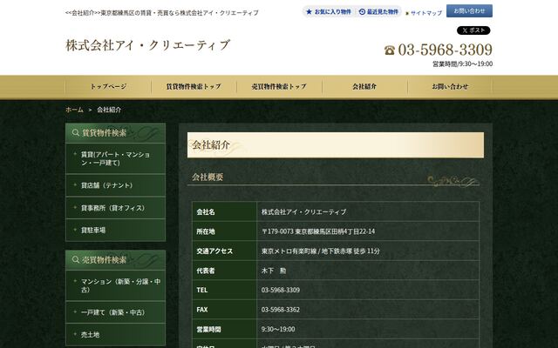The width and height of the screenshot is (558, 348).
Task: Click the phone number 03-5968-3309 in header
Action: [x=446, y=50]
